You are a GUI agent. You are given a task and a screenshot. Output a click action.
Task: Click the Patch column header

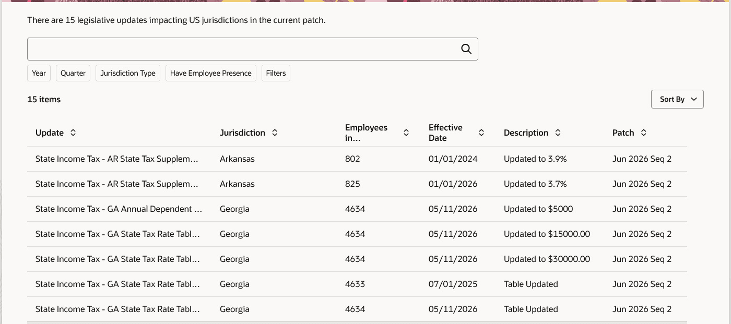click(x=623, y=133)
